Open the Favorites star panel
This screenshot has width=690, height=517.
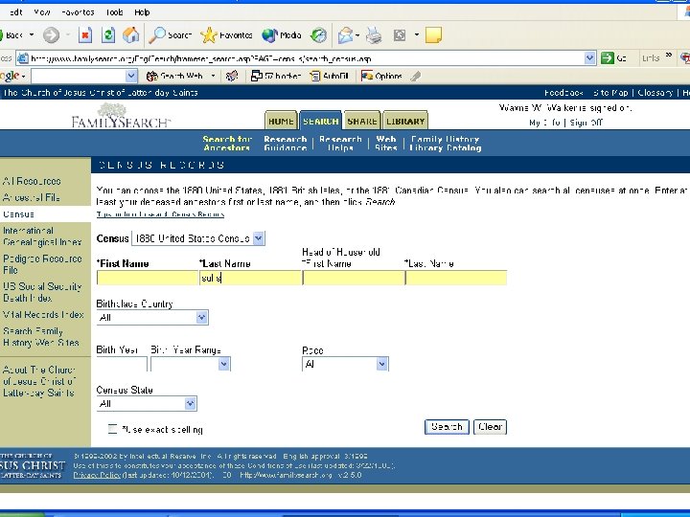coord(226,35)
